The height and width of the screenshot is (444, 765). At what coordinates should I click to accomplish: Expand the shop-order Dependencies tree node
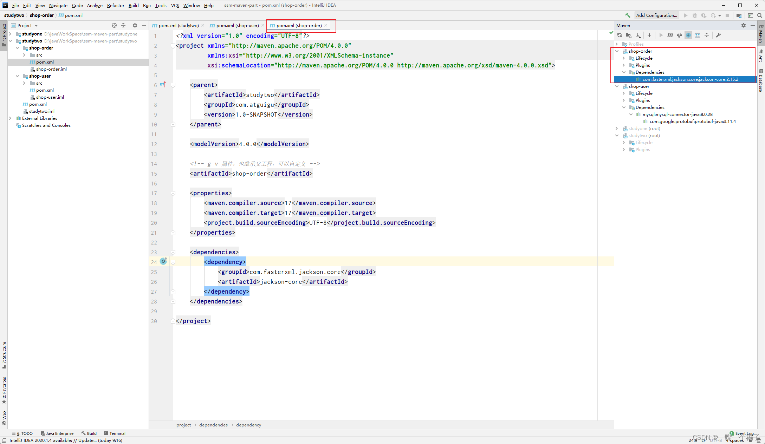(625, 72)
